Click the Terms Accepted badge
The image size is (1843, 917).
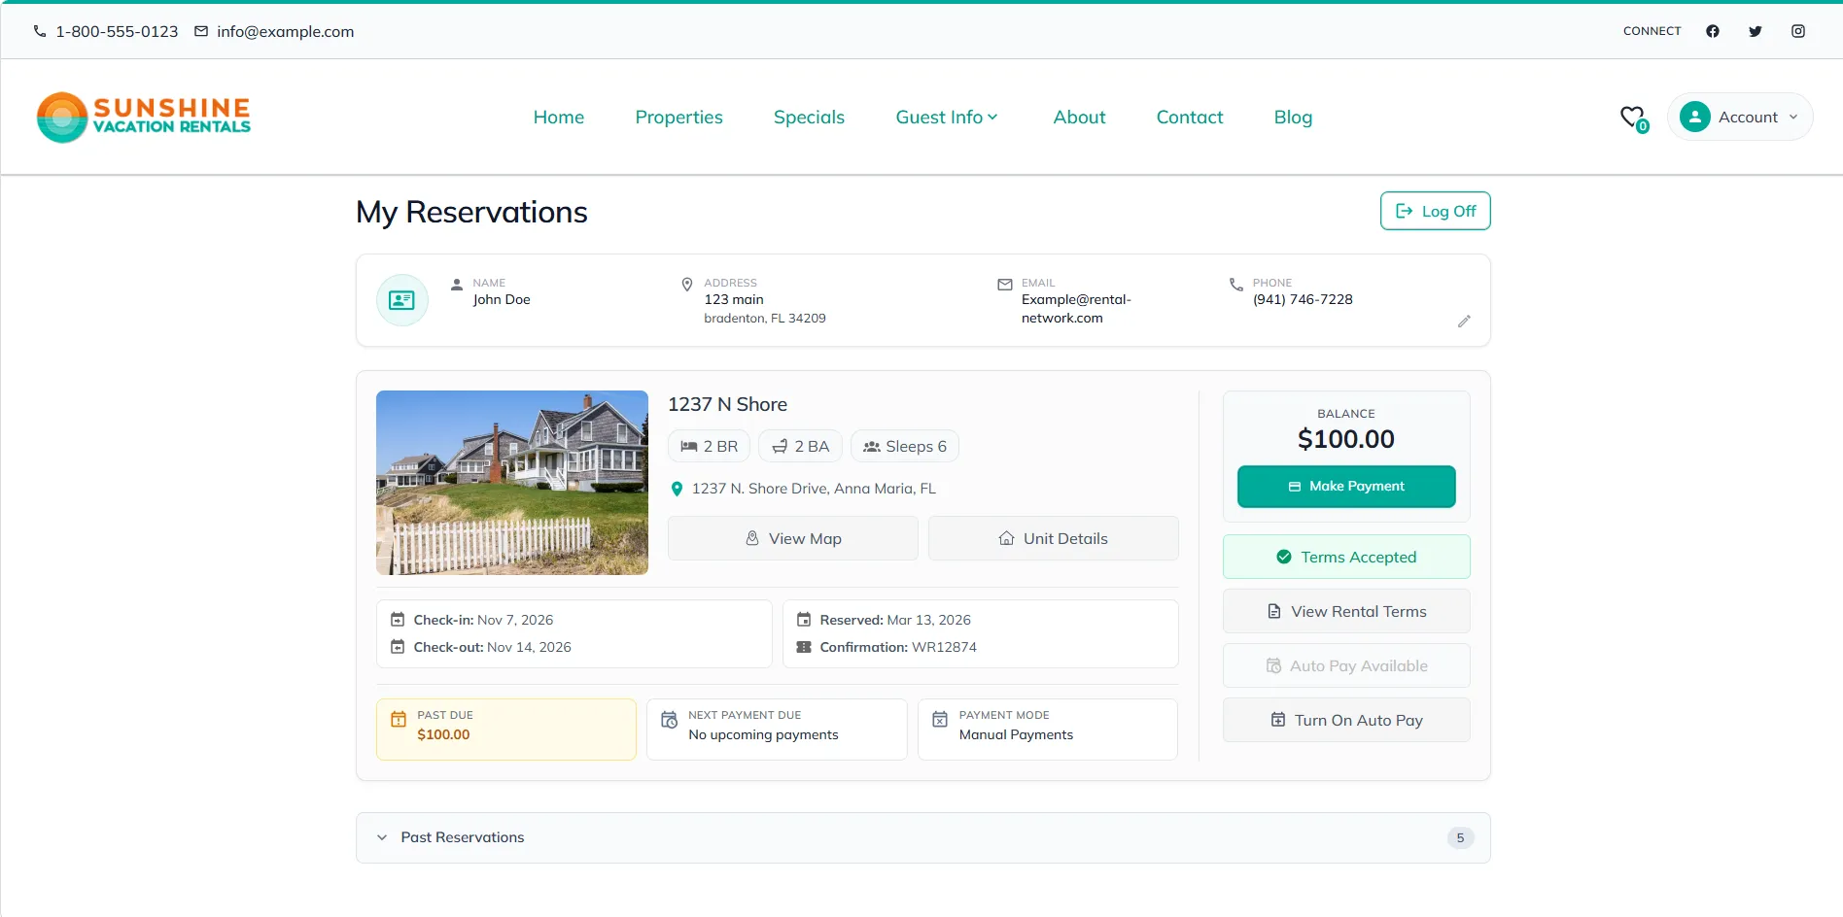click(1346, 557)
